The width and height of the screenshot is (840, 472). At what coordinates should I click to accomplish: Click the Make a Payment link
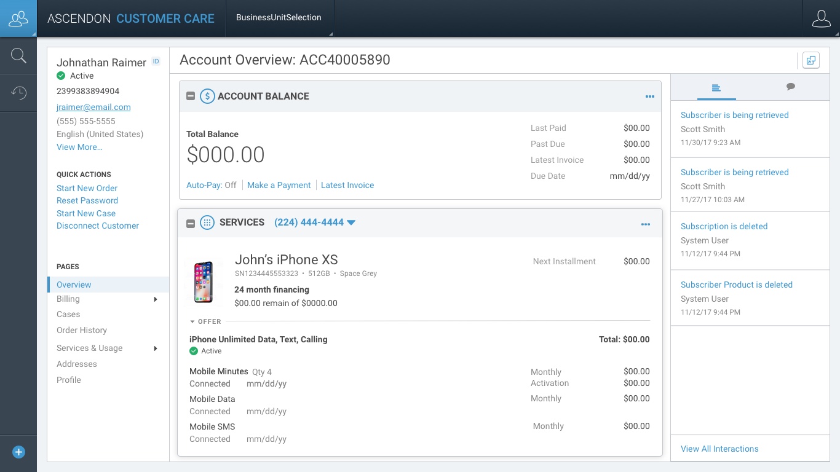pos(279,185)
